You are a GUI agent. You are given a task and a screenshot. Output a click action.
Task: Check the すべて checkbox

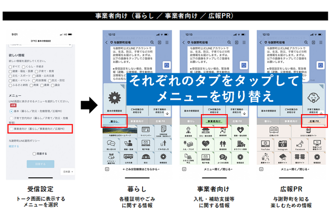10,67
